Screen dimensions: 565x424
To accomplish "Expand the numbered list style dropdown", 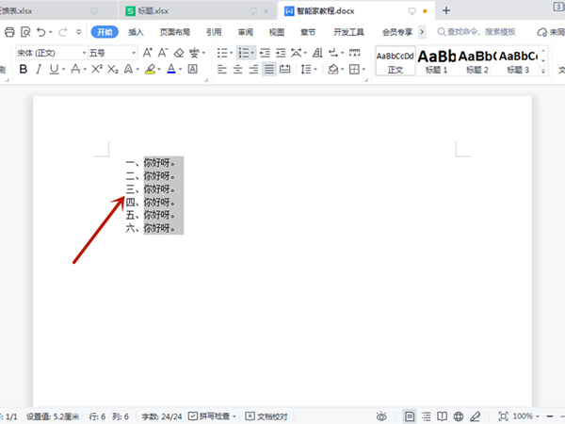I will 254,53.
